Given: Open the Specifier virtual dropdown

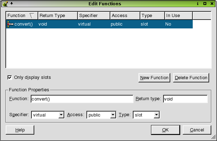Looking at the screenshot, I should (61, 115).
